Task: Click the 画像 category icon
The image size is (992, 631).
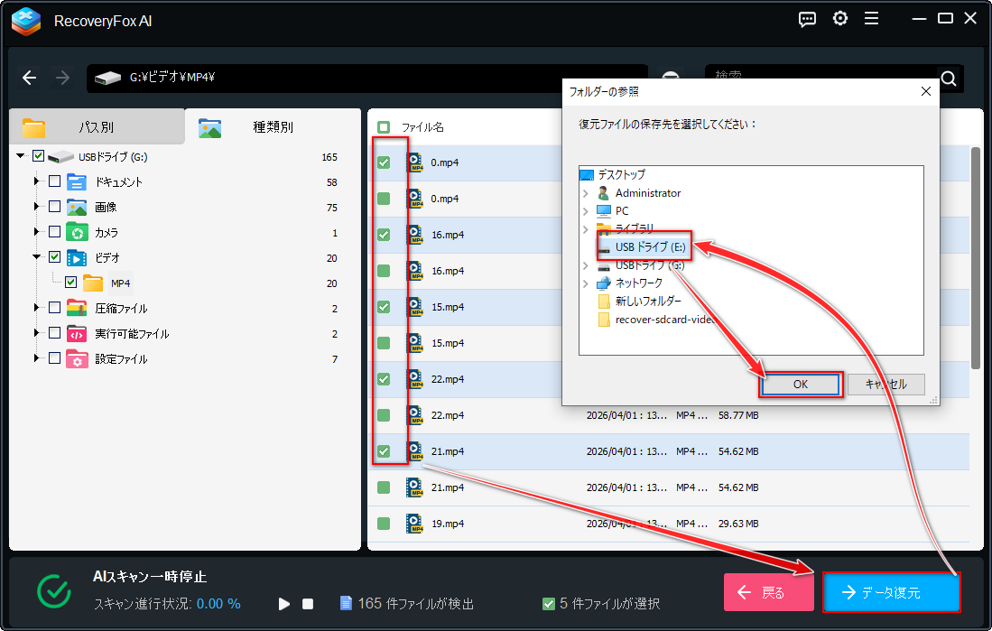Action: coord(77,208)
